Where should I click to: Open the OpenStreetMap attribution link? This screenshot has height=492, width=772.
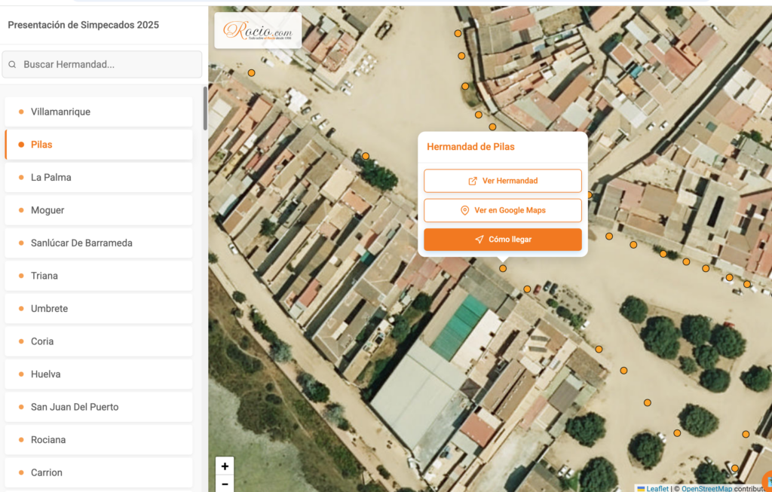[x=706, y=488]
